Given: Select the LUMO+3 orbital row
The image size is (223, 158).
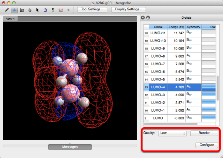Looking at the screenshot, I should click(x=158, y=95).
